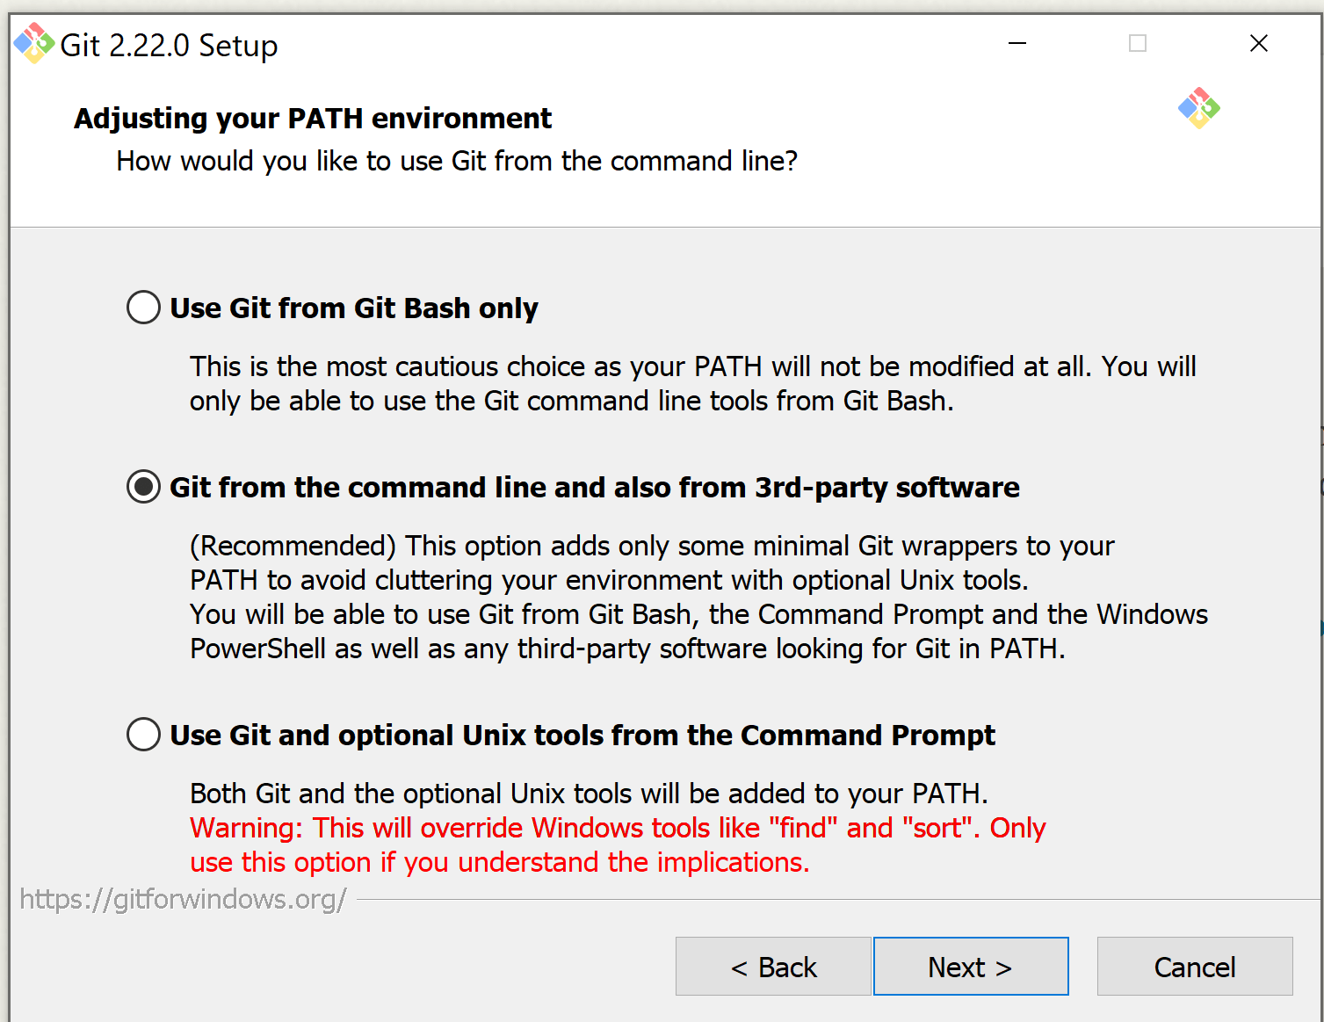Select 'Use Git and optional Unix tools' radio
The image size is (1324, 1022).
click(x=143, y=735)
